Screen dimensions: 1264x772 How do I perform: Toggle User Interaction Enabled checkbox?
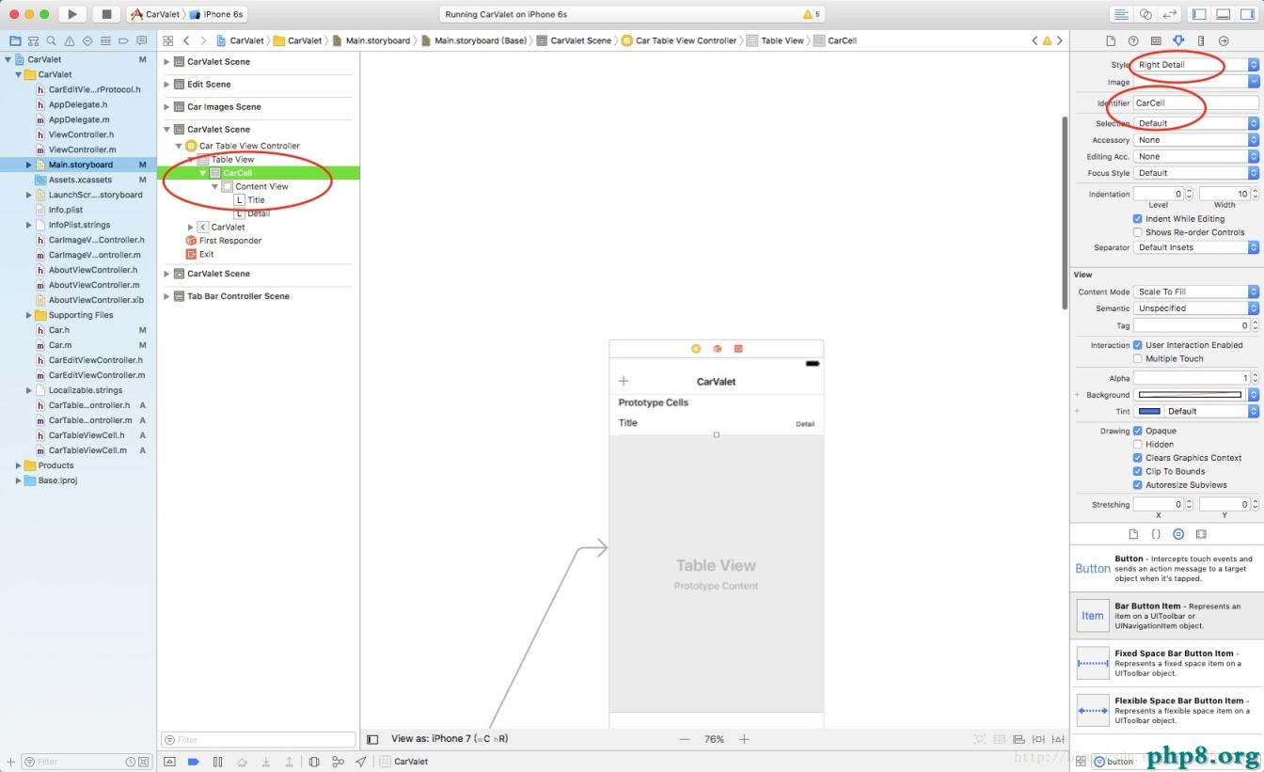(1138, 345)
